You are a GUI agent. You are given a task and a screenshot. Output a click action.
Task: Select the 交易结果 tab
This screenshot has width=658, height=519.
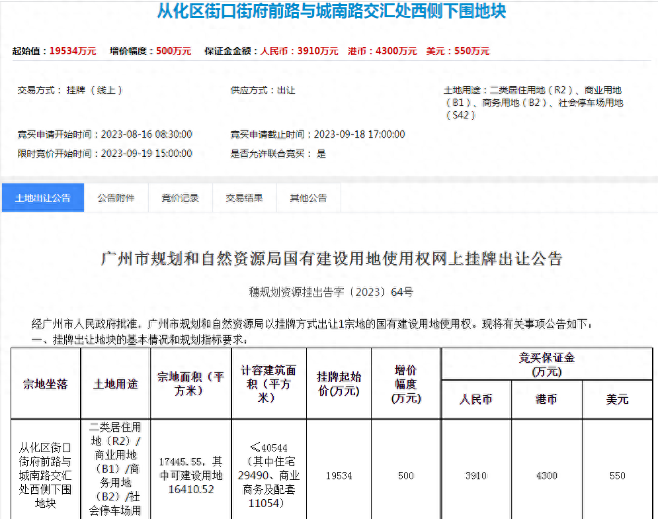coord(244,197)
